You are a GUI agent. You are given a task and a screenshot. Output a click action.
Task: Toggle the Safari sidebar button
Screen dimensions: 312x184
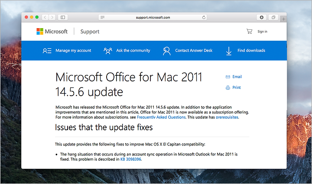tap(63, 17)
